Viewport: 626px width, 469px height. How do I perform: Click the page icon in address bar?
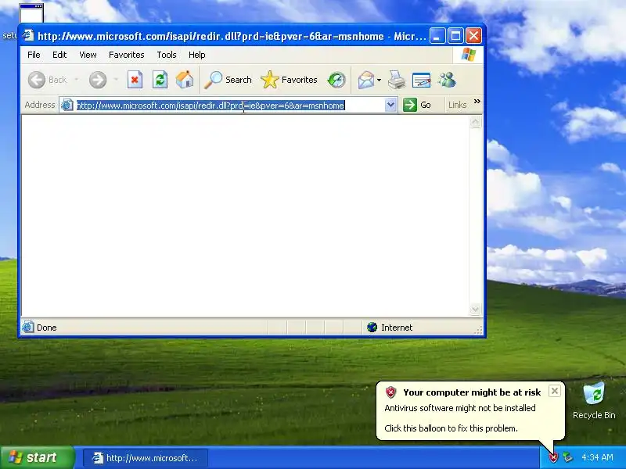[67, 105]
